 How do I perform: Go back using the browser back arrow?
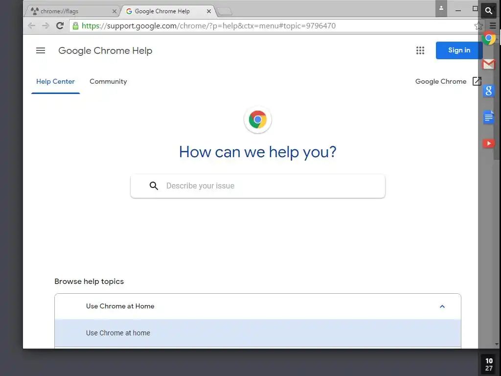[31, 25]
